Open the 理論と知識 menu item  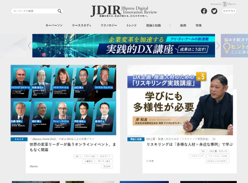154,25
